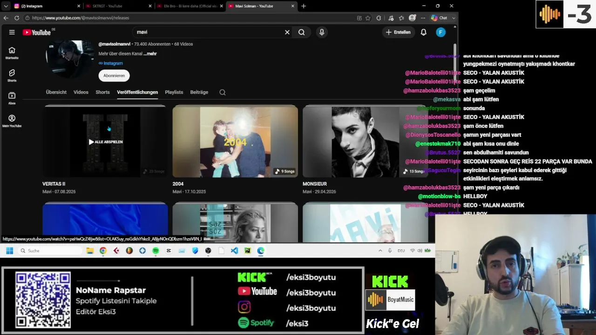Open the DEU keyboard language indicator
Viewport: 596px width, 335px height.
[401, 251]
